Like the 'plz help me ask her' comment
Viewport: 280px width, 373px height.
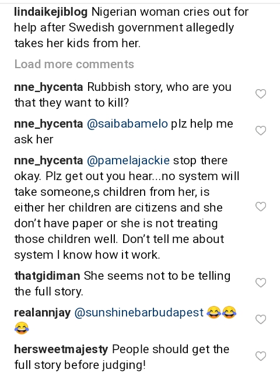click(x=261, y=131)
